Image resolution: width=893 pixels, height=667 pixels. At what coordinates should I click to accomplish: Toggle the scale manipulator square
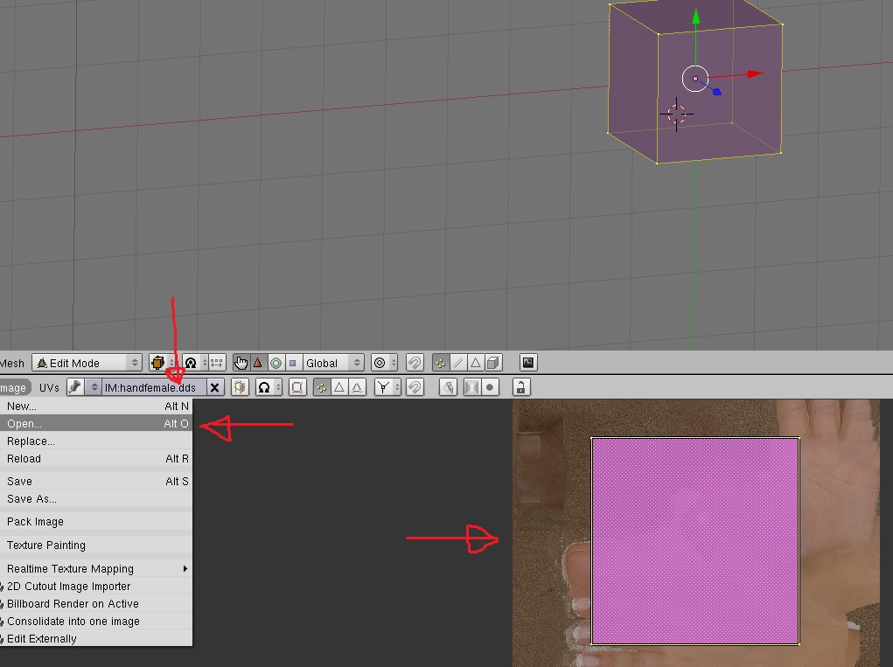293,363
